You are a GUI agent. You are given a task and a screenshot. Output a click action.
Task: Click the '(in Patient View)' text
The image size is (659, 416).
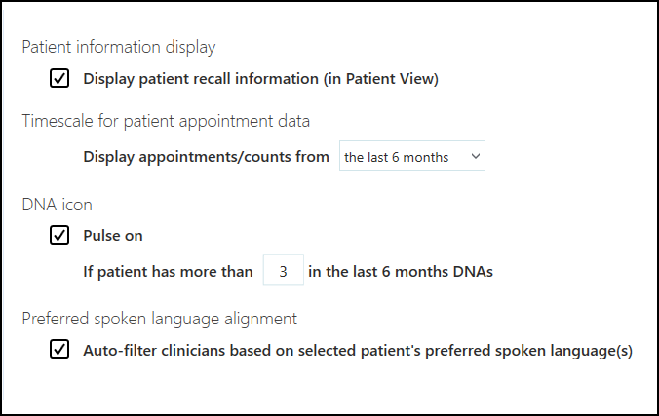381,79
